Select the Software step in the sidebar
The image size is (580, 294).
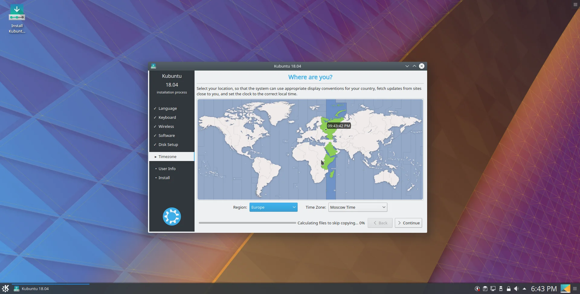[172, 135]
